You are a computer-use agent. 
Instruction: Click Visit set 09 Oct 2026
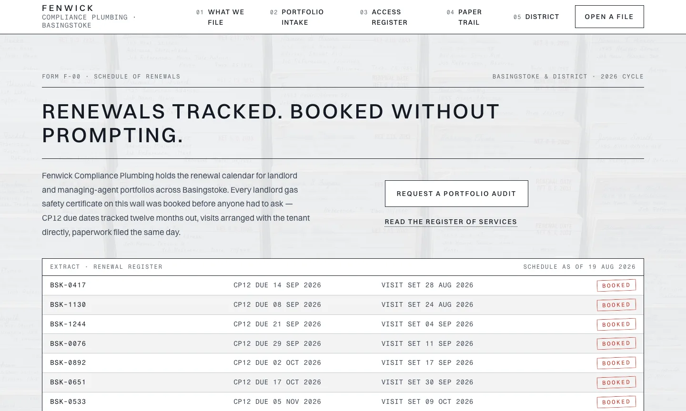point(427,402)
